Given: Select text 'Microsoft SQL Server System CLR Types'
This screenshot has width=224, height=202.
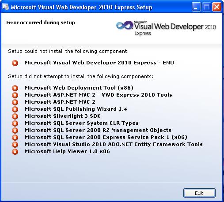Looking at the screenshot, I should tap(82, 123).
